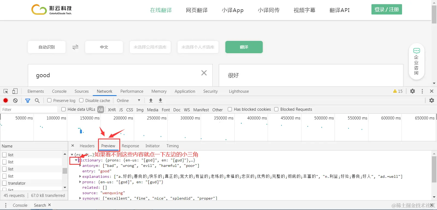Expand the prons object
The height and width of the screenshot is (210, 437).
pos(80,182)
